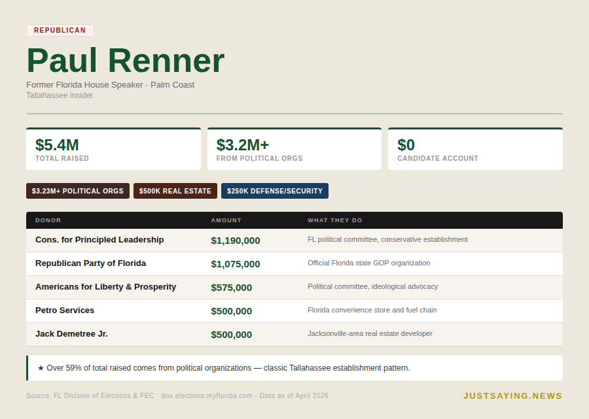Open the dos.elections.myflorida.com source link
The height and width of the screenshot is (419, 589).
point(207,396)
